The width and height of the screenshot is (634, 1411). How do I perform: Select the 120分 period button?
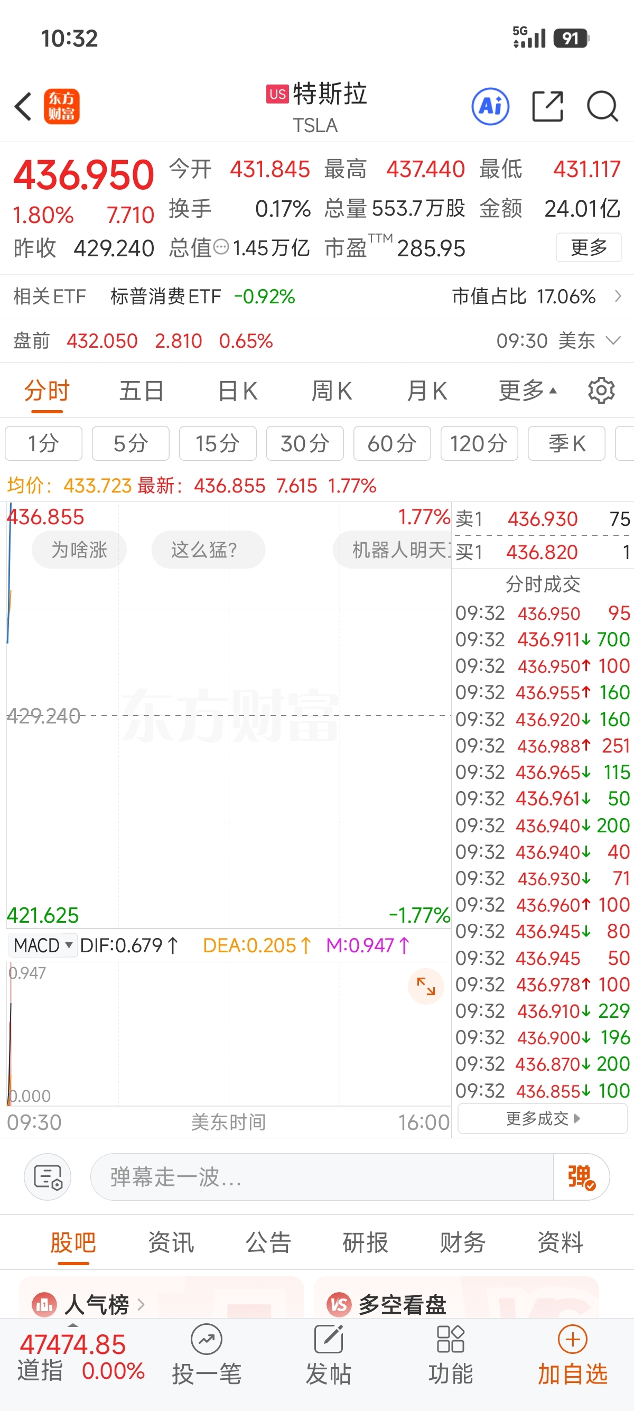[x=479, y=443]
